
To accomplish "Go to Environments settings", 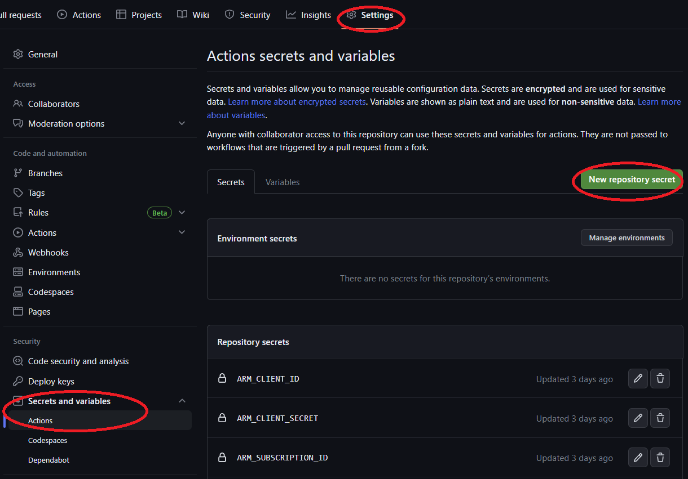I will [53, 272].
